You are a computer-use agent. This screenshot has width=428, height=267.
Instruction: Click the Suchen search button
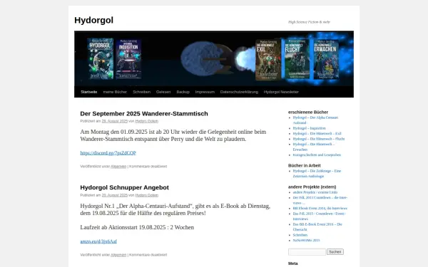pyautogui.click(x=335, y=252)
